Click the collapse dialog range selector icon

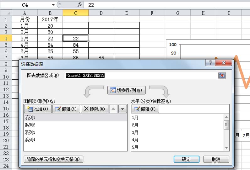click(222, 76)
